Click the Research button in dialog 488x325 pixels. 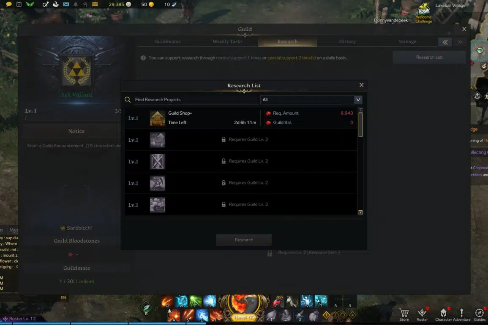pyautogui.click(x=244, y=240)
